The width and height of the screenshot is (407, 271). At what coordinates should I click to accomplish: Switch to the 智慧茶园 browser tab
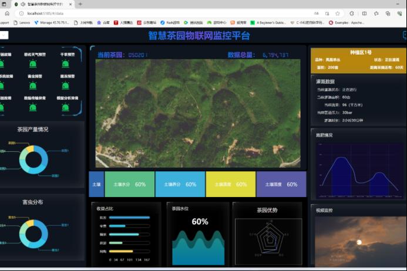(x=47, y=4)
